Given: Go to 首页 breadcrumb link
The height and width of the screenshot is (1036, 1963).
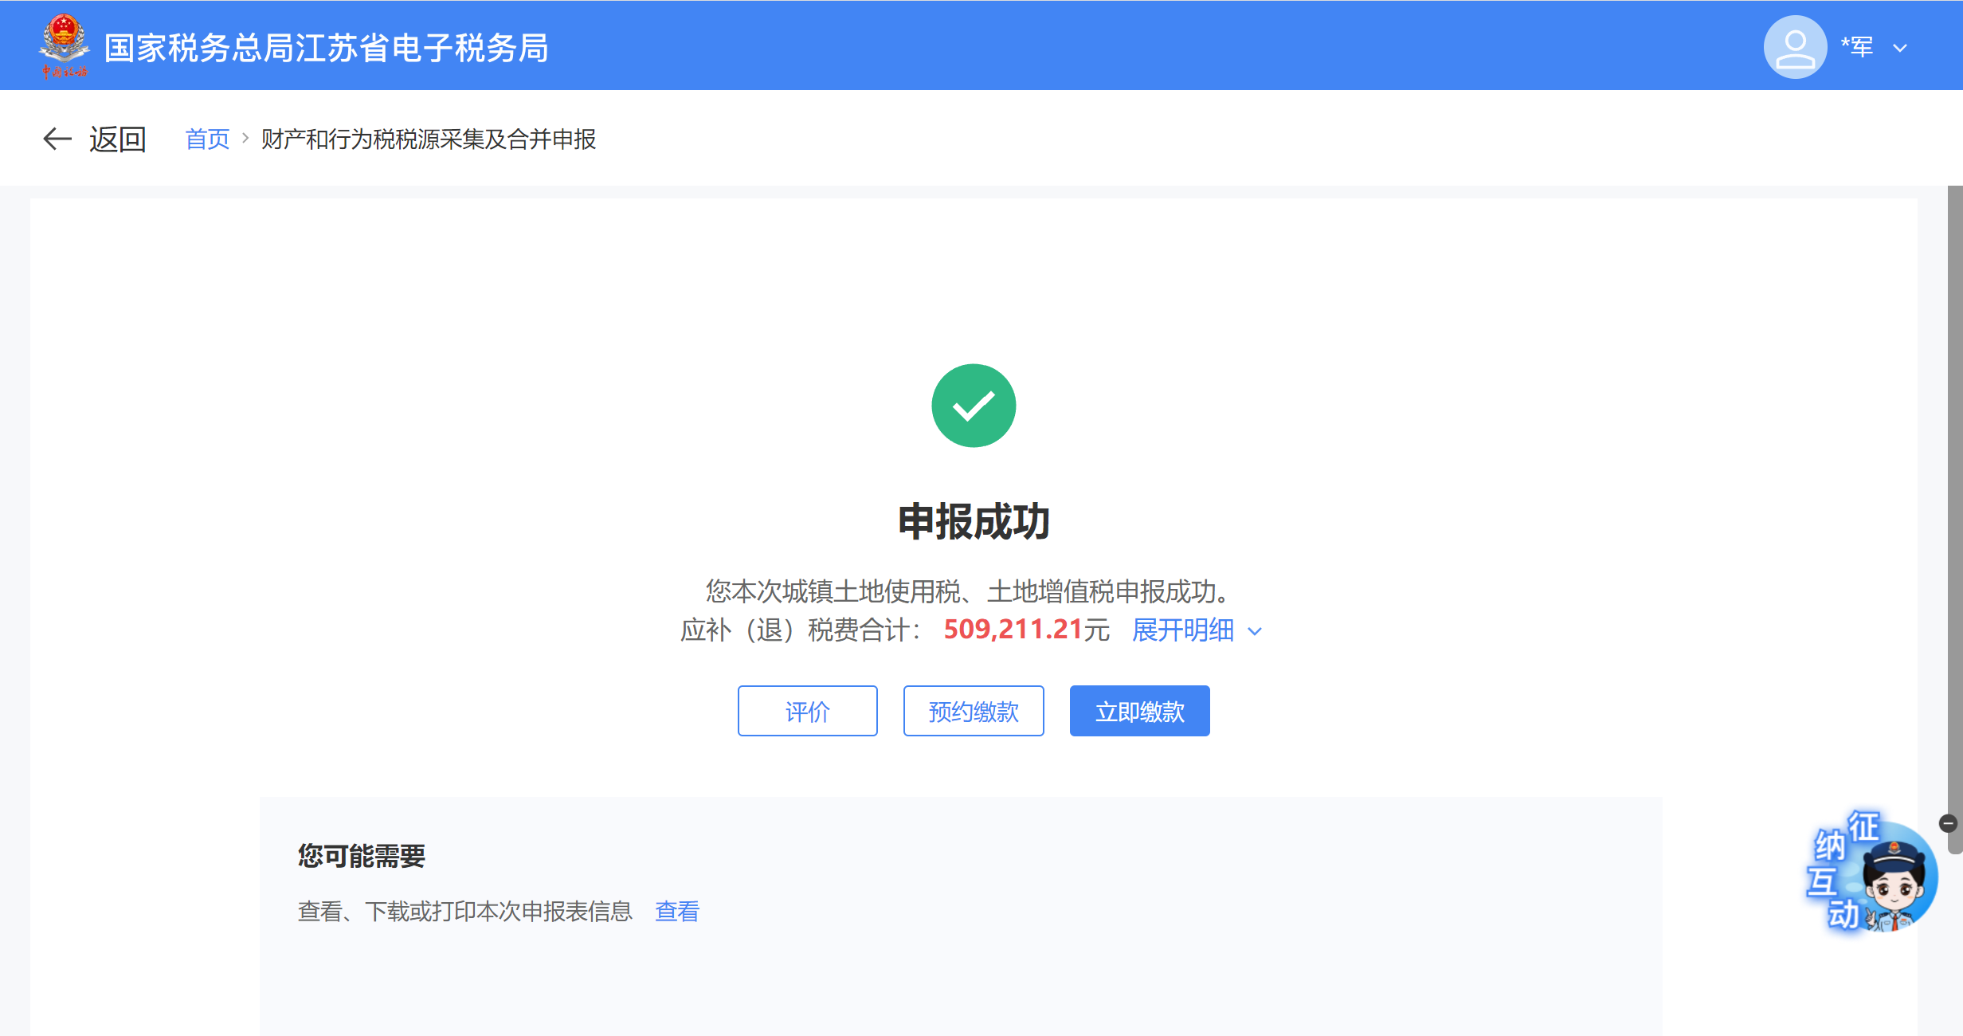Looking at the screenshot, I should (207, 139).
